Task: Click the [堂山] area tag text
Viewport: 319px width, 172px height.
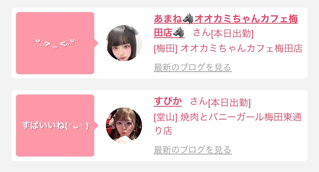Action: 166,117
